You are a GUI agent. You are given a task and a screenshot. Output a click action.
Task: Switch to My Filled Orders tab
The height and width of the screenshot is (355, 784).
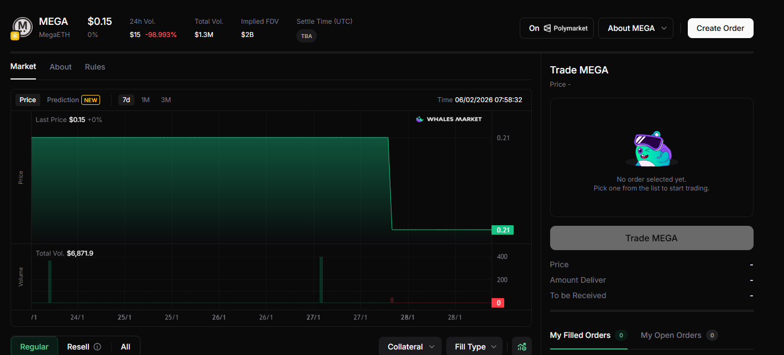click(588, 335)
